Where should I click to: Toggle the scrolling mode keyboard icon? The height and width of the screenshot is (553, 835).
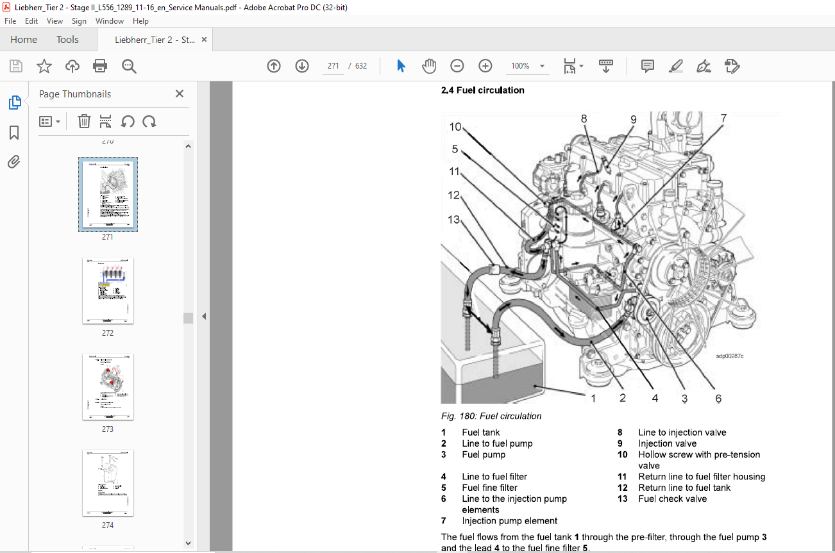[x=606, y=66]
